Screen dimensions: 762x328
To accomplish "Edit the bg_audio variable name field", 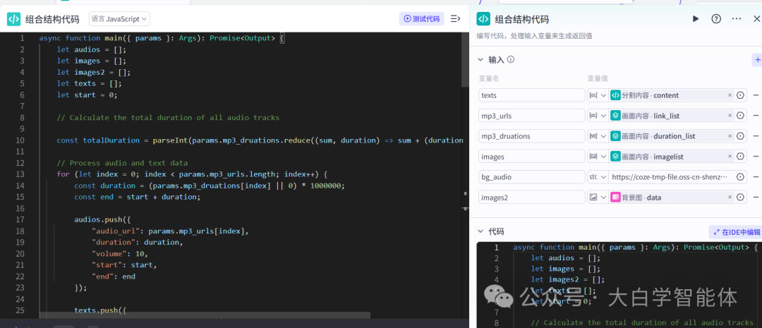I will [x=532, y=177].
